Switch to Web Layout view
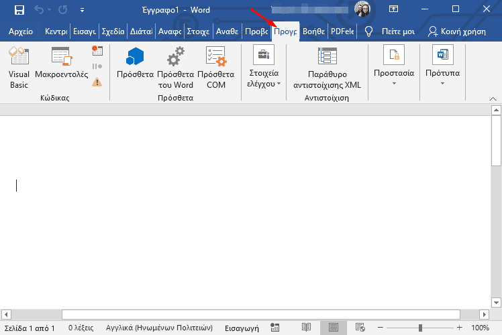 tap(360, 328)
